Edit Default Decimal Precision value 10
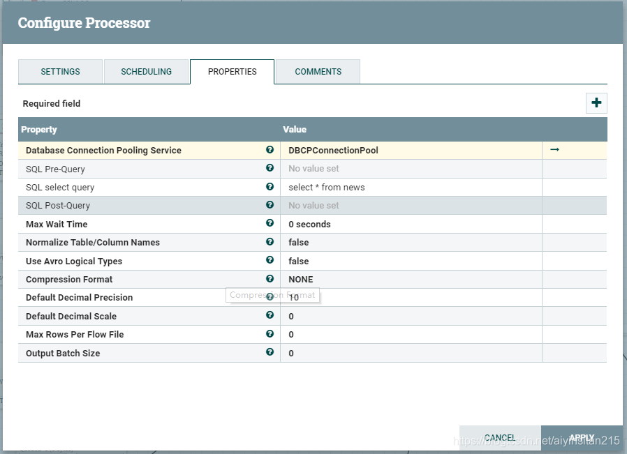This screenshot has width=627, height=454. point(411,298)
